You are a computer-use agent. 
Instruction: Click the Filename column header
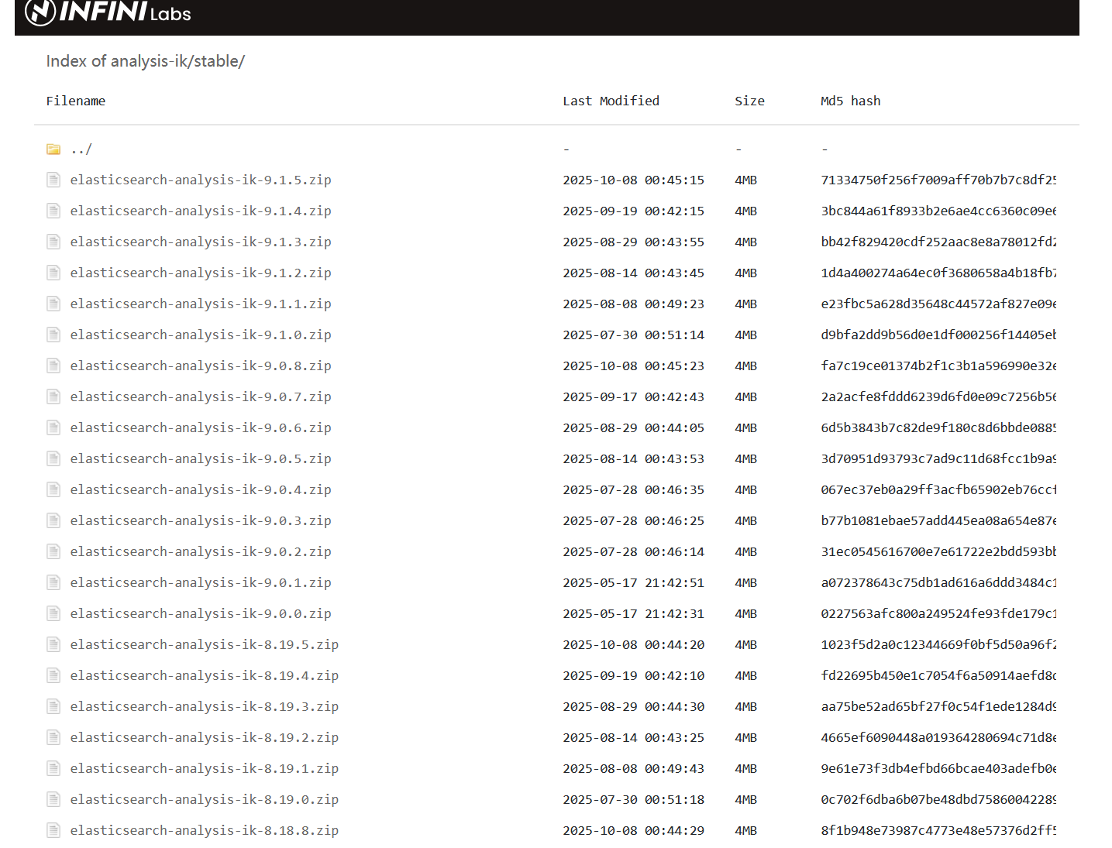point(76,101)
